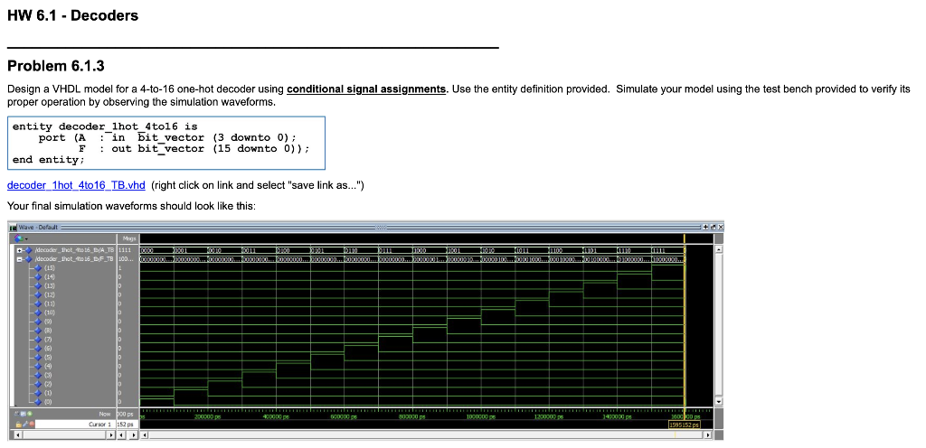Click the diamond icon for bit (2)

pyautogui.click(x=38, y=385)
